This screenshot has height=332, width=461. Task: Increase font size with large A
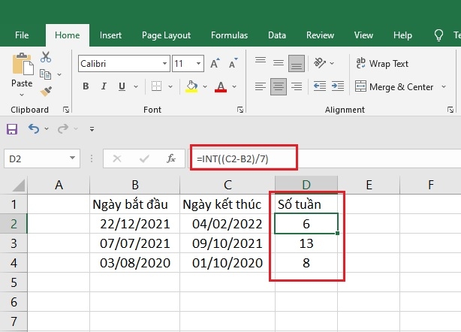[x=215, y=64]
